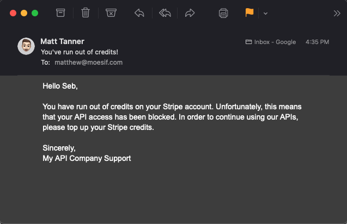Print the email using the printer icon

point(223,13)
